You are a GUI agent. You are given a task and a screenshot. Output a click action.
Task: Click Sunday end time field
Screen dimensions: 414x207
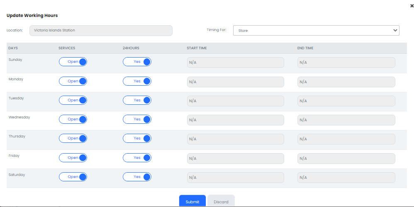(346, 63)
